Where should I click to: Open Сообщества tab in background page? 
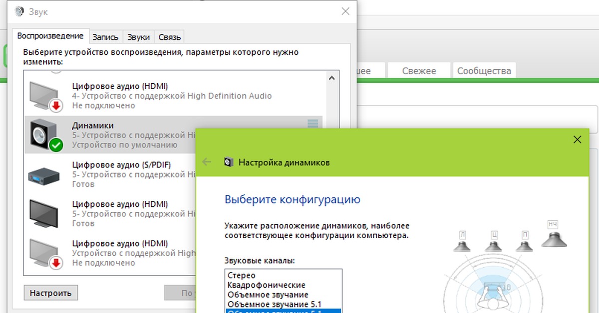click(x=484, y=71)
